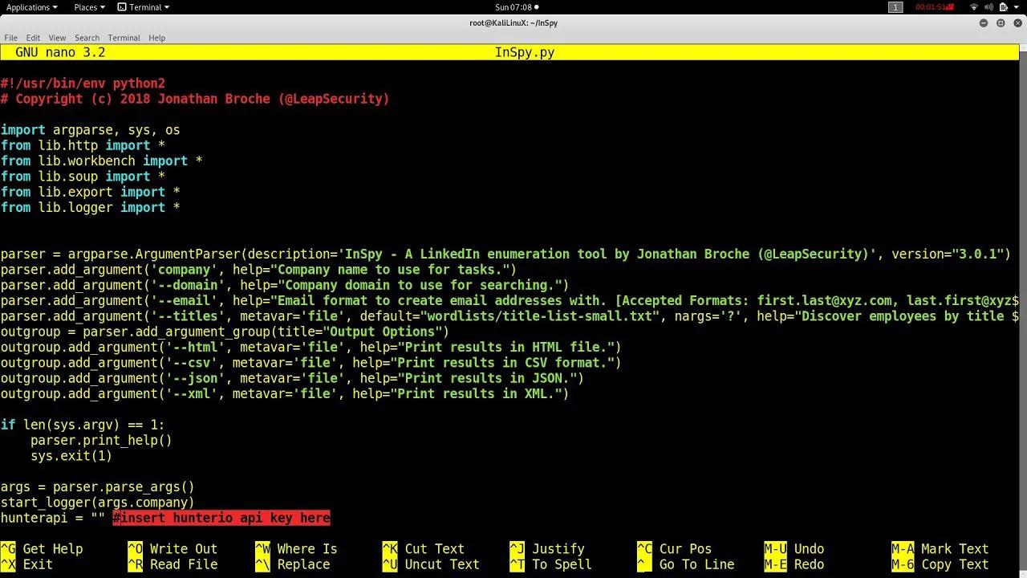Click the Wi-Fi network icon
Image resolution: width=1027 pixels, height=578 pixels.
(974, 7)
